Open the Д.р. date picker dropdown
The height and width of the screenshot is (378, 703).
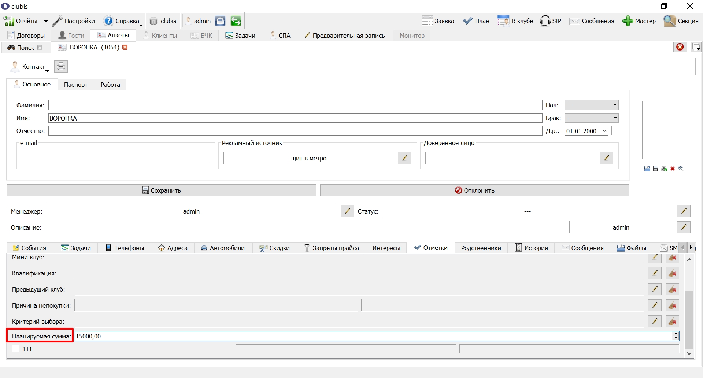click(x=604, y=131)
